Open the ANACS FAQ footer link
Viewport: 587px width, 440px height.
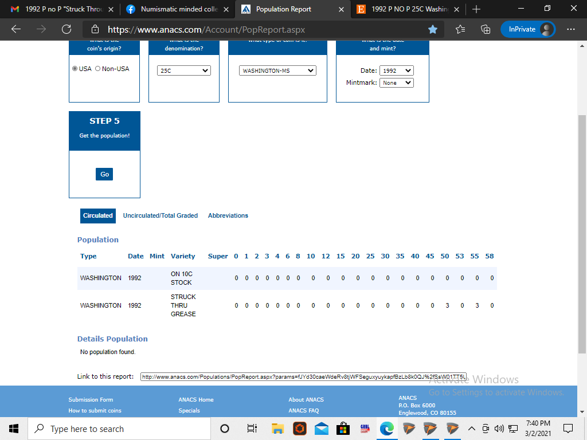[303, 410]
